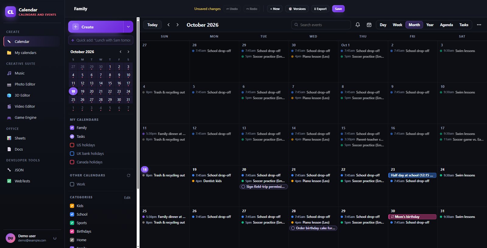Image resolution: width=487 pixels, height=248 pixels.
Task: Open the Video Editor app
Action: click(x=32, y=107)
